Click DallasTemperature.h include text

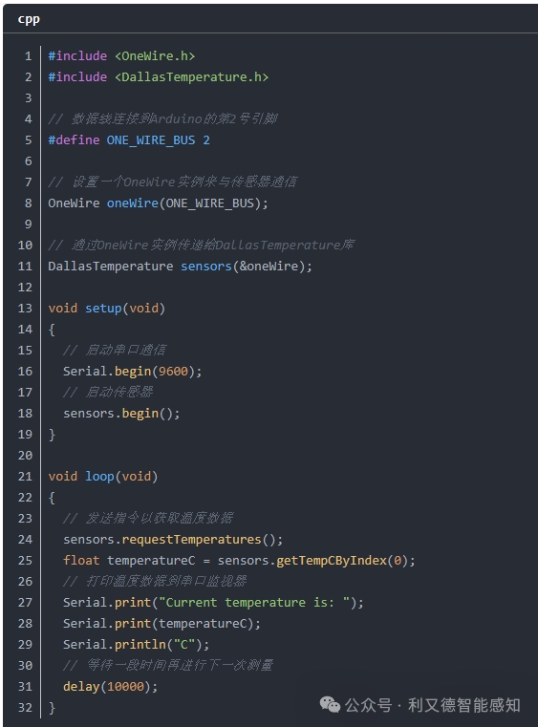[191, 77]
